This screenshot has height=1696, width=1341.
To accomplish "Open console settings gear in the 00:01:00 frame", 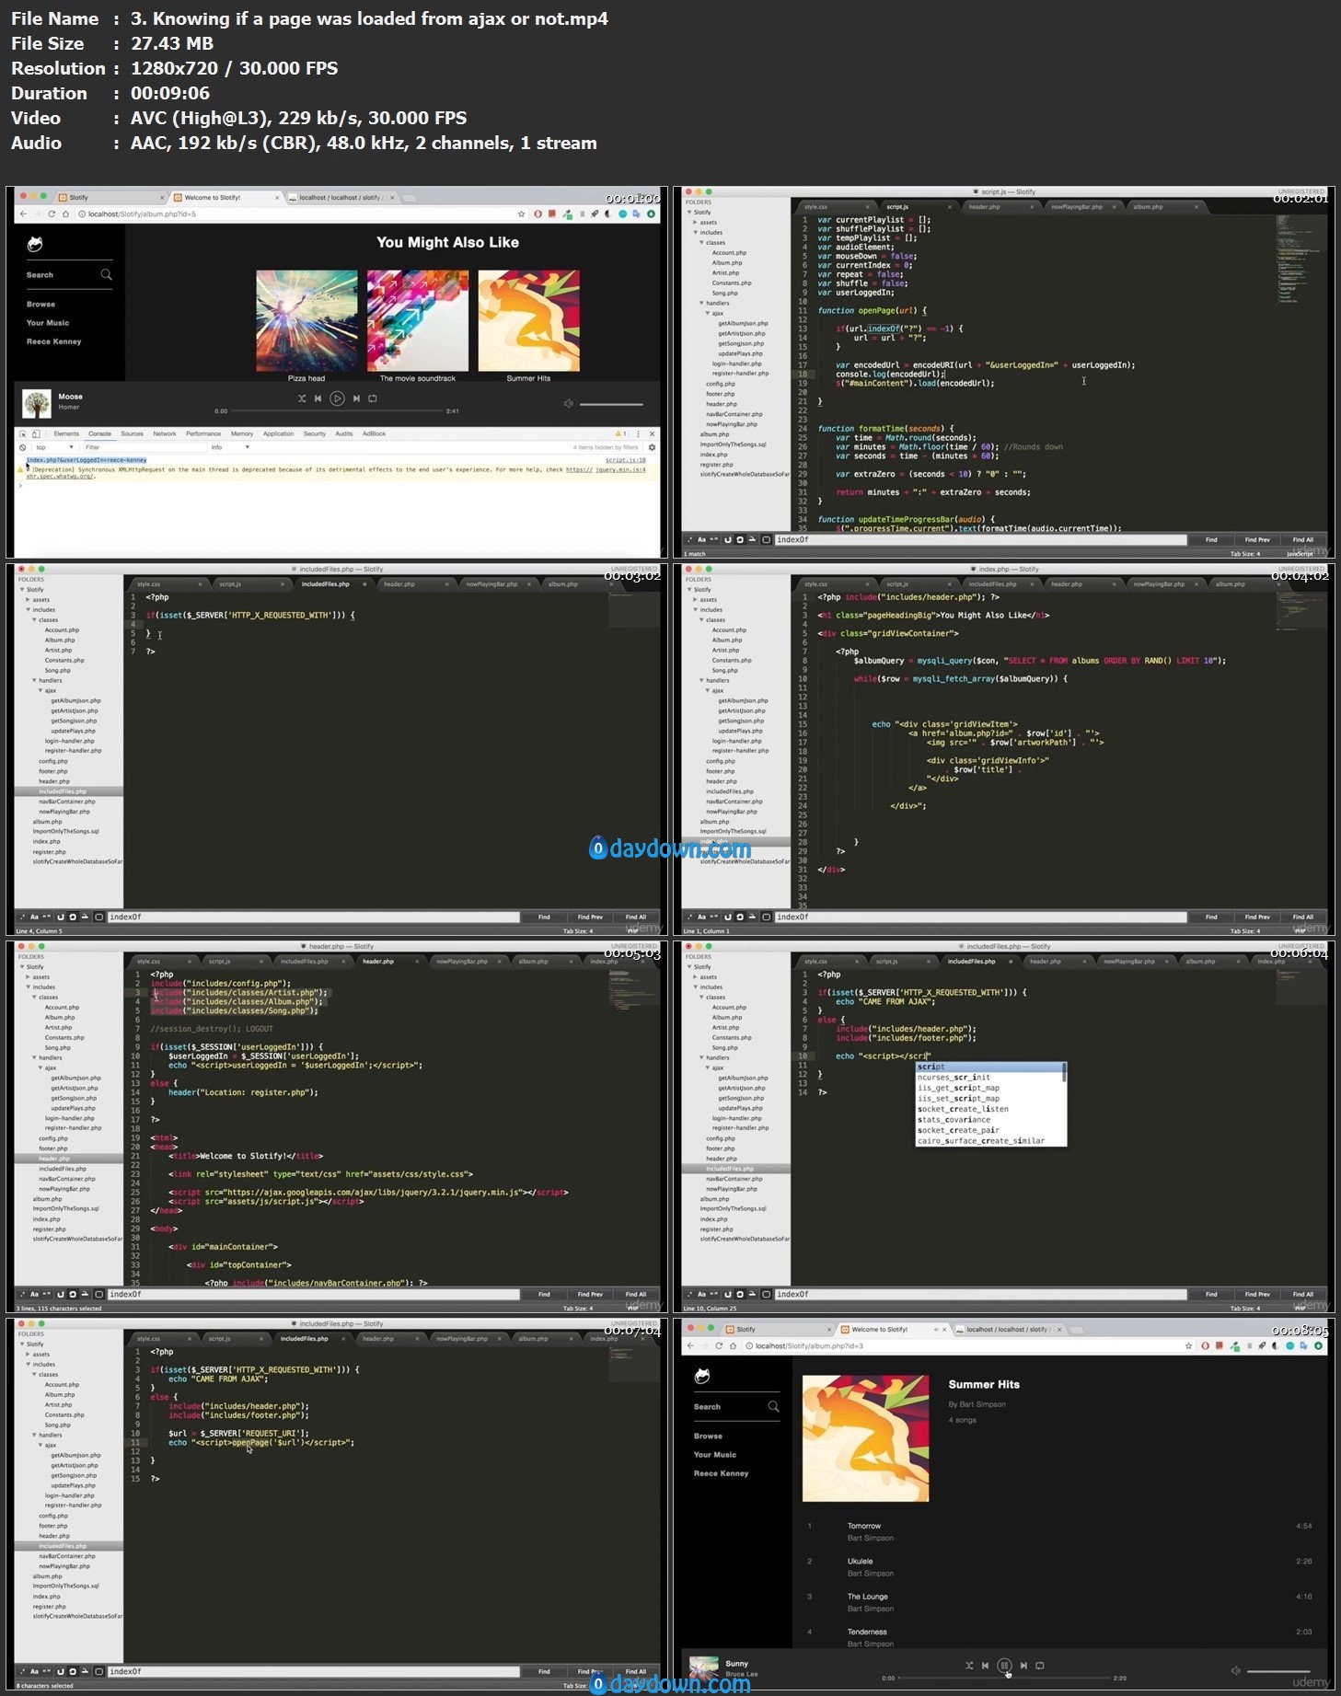I will tap(652, 447).
